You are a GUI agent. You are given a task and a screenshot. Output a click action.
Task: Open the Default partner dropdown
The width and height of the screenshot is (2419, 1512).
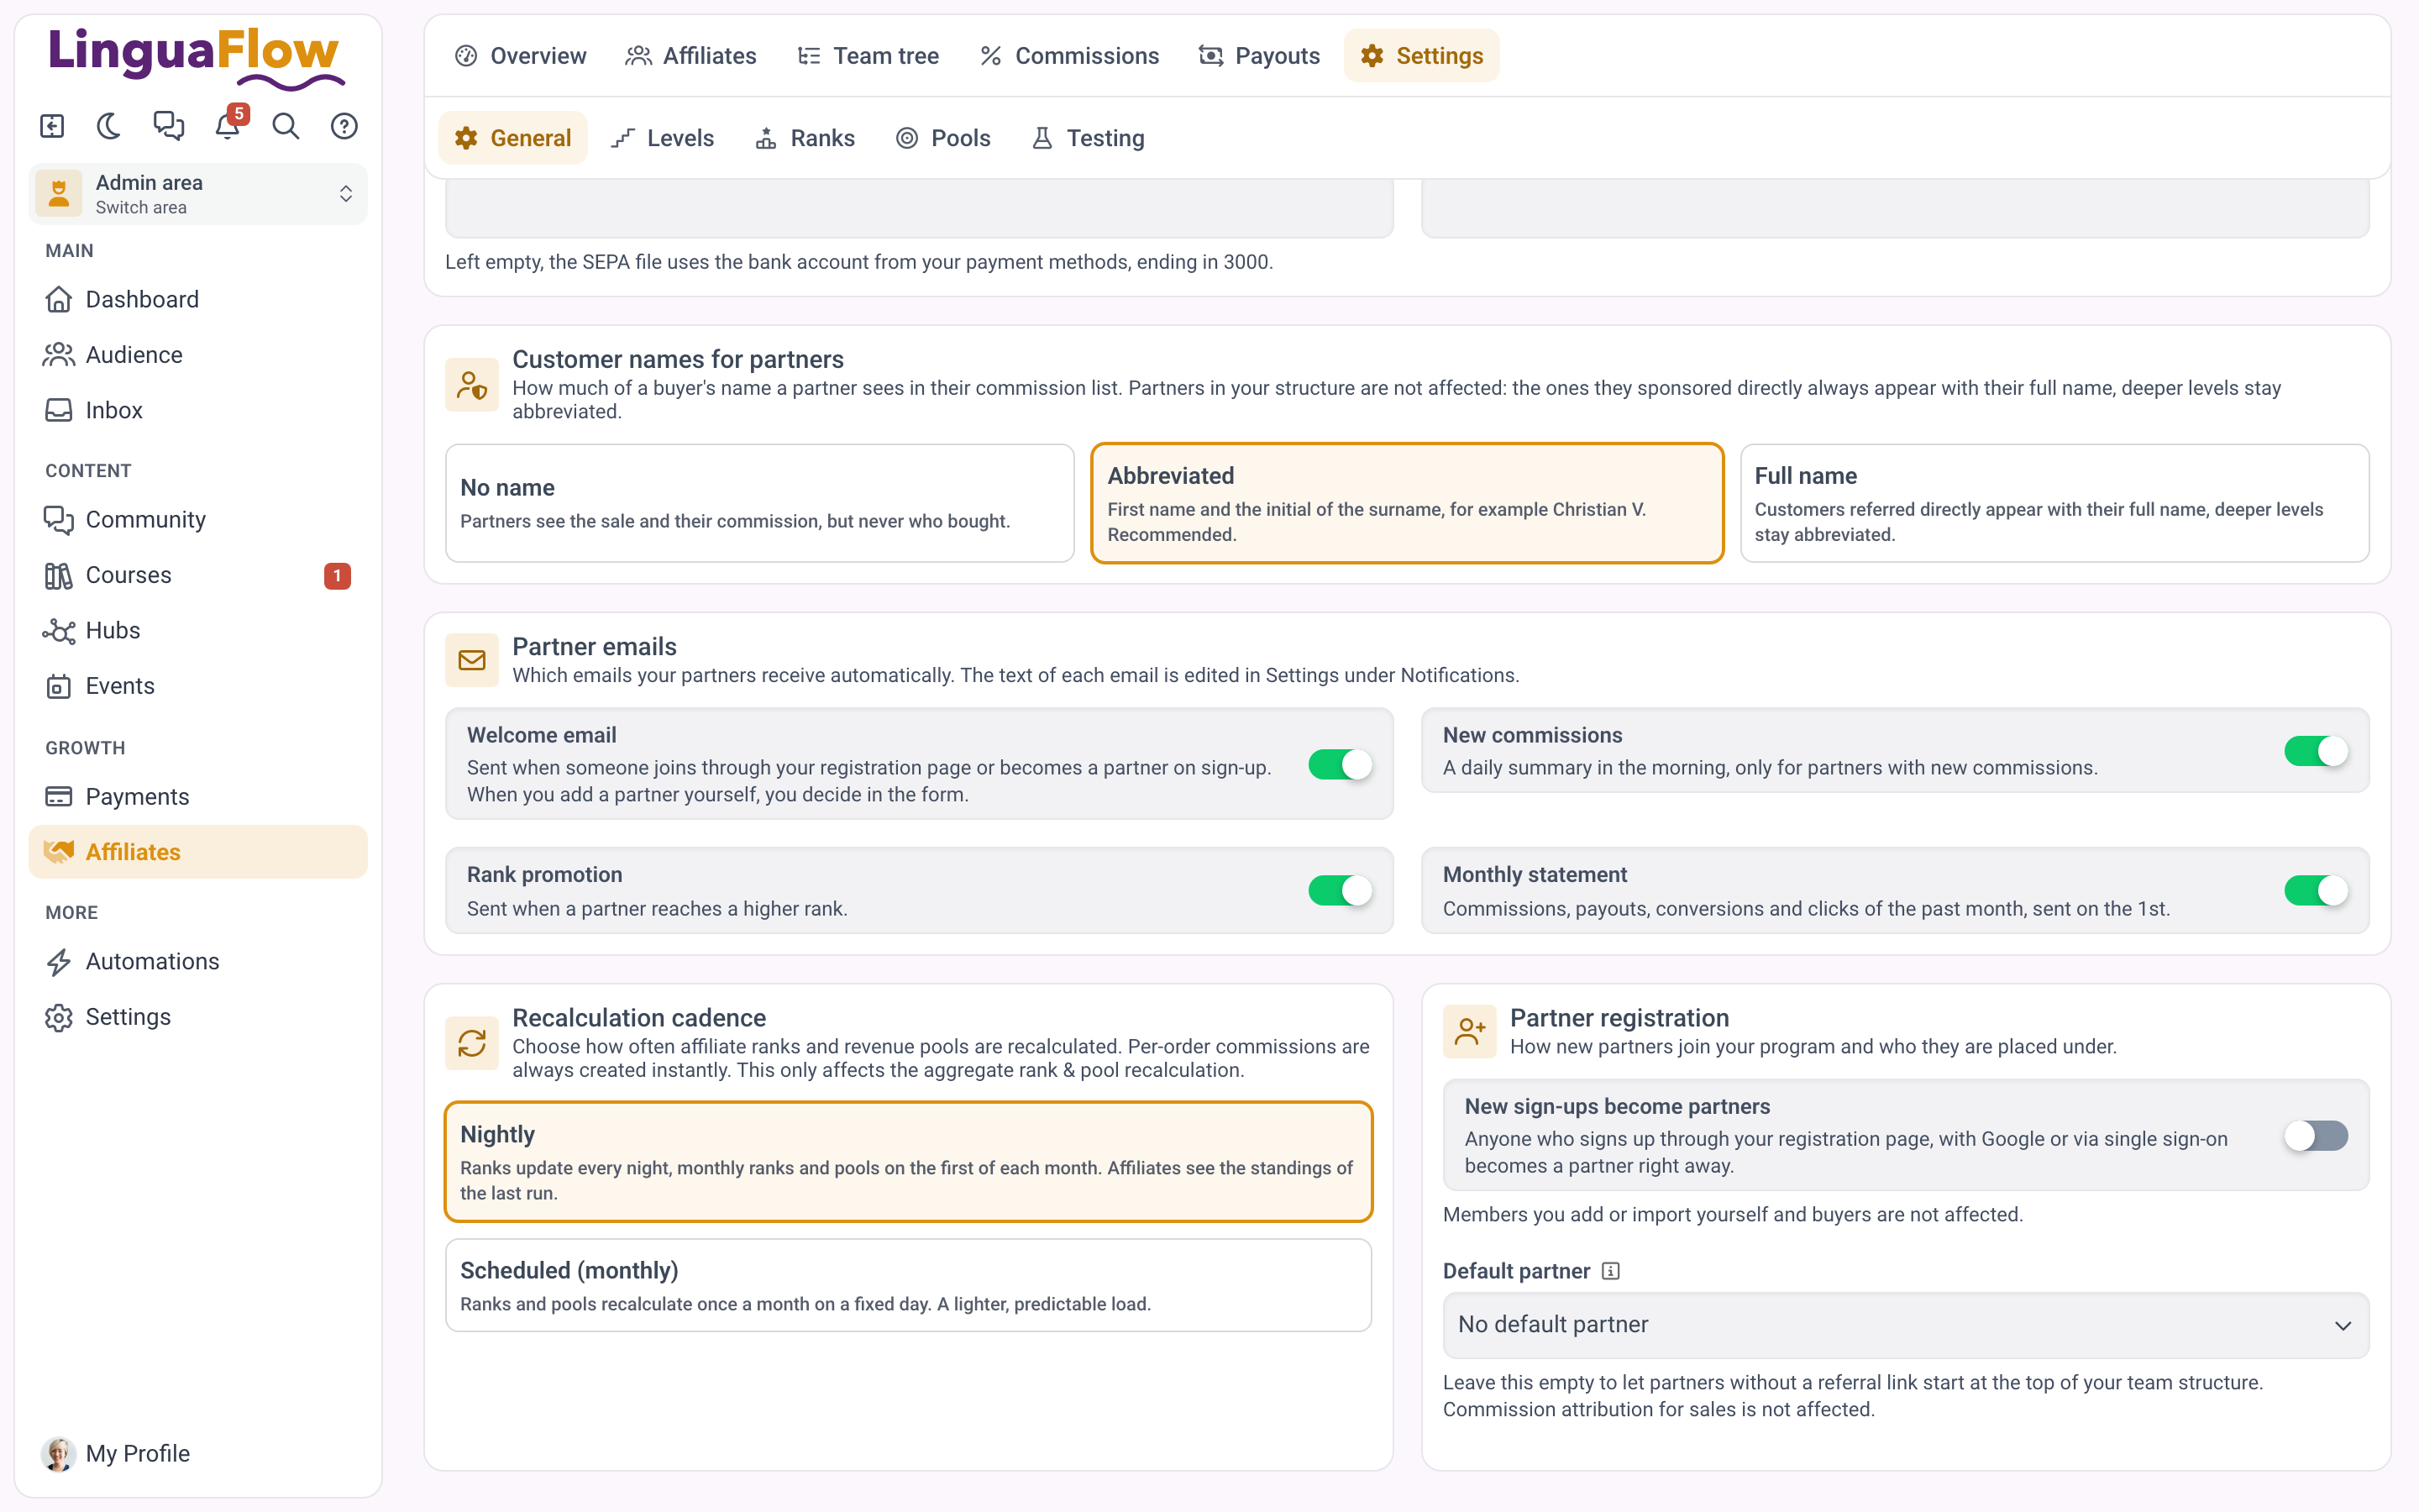1905,1325
